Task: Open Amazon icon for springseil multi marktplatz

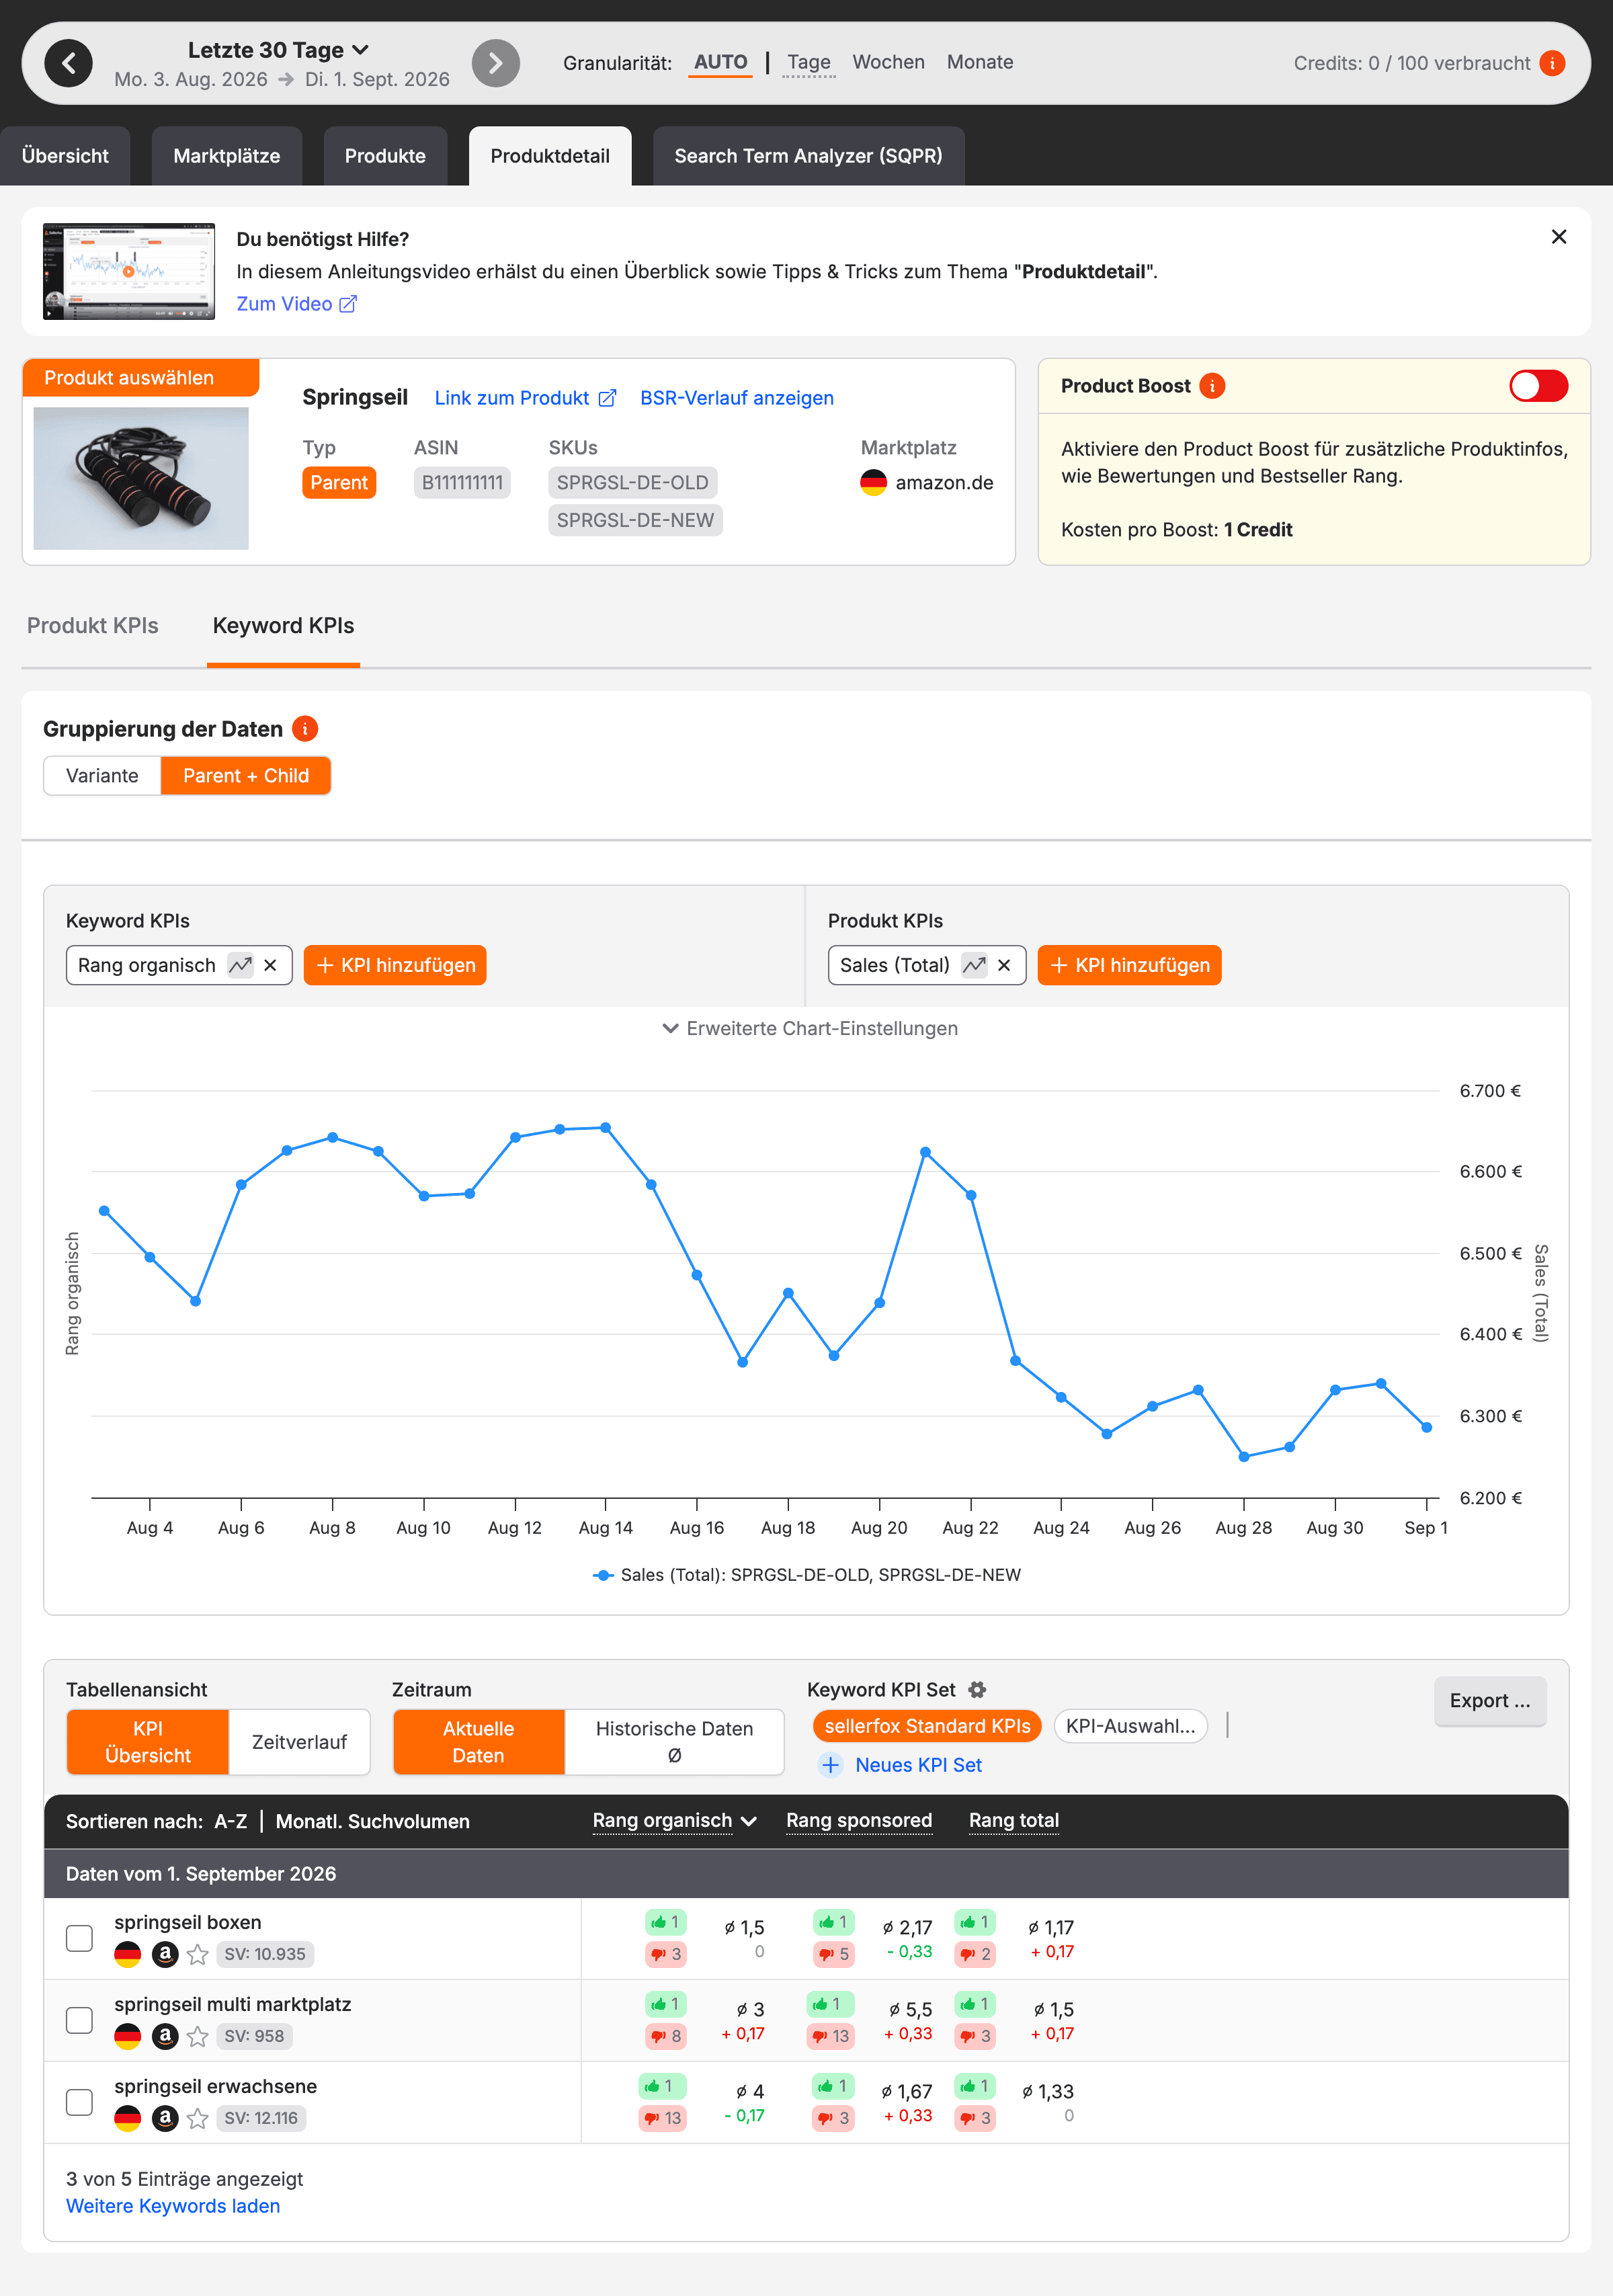Action: pos(165,2036)
